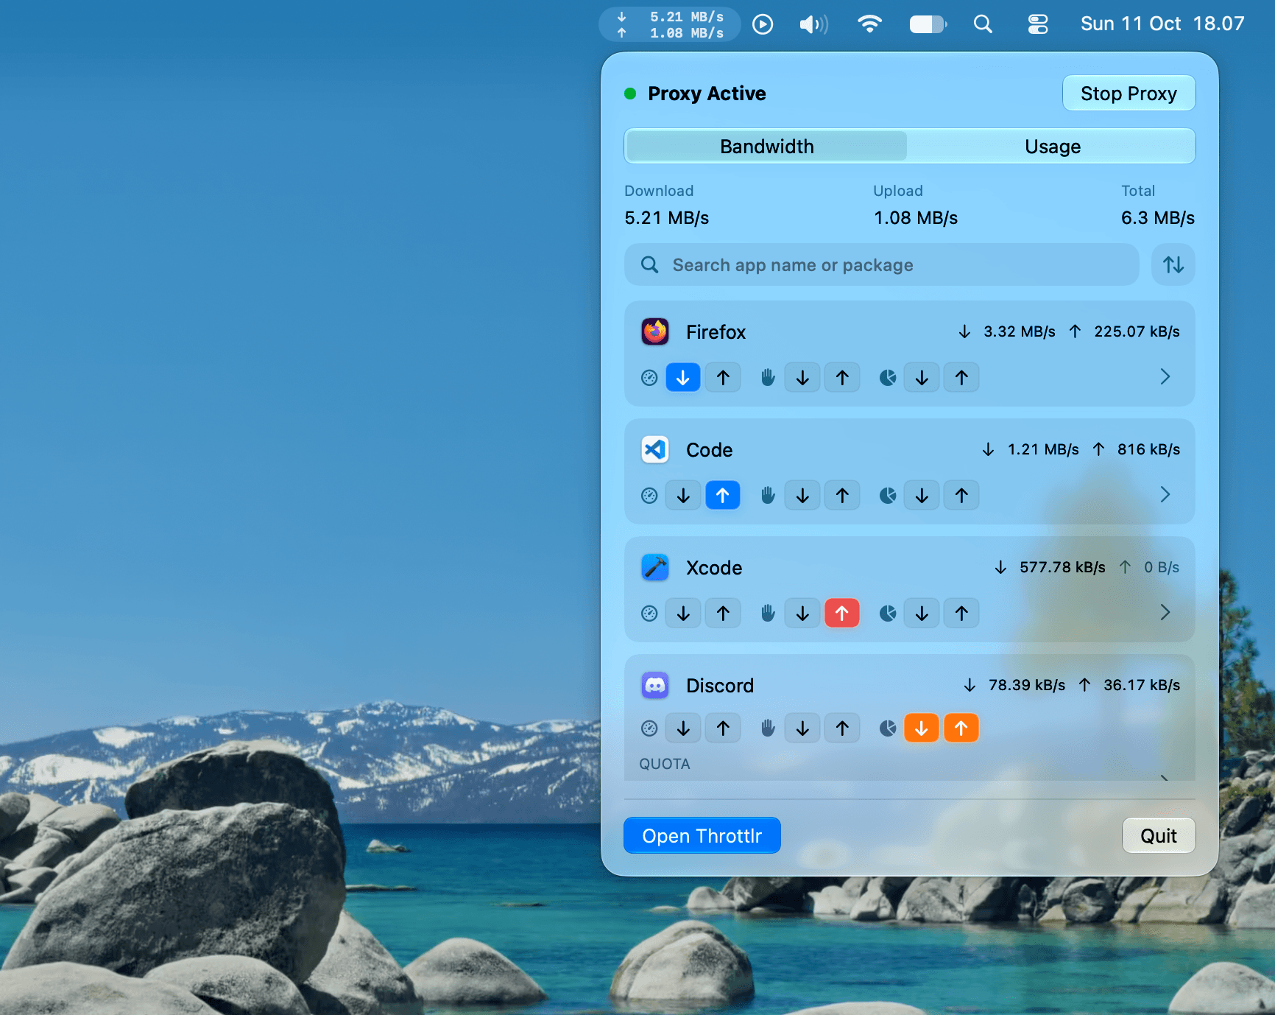Click the Xcode block hand icon
The width and height of the screenshot is (1275, 1015).
[x=768, y=614]
